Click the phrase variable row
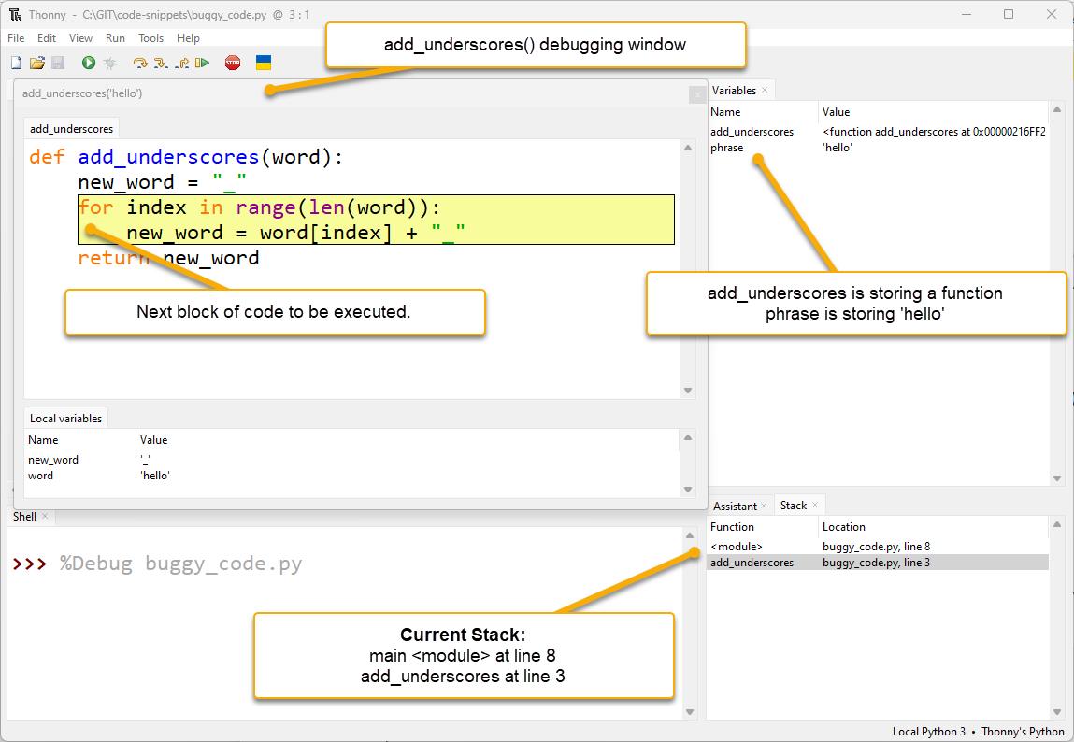Screen dimensions: 1074x742 [878, 147]
